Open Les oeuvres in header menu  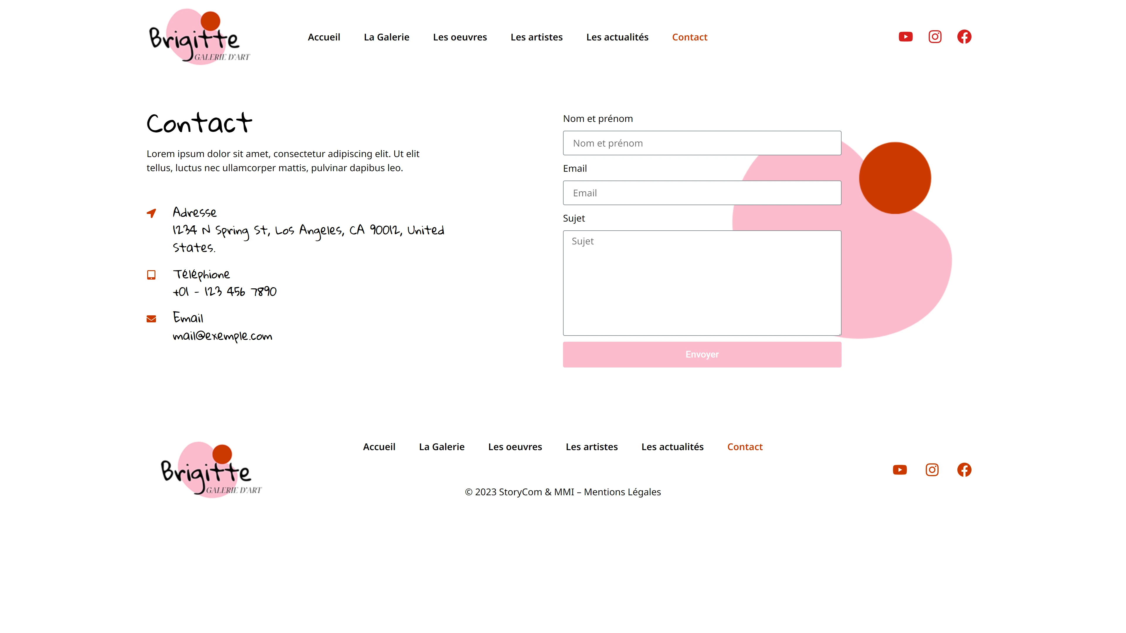pos(460,37)
